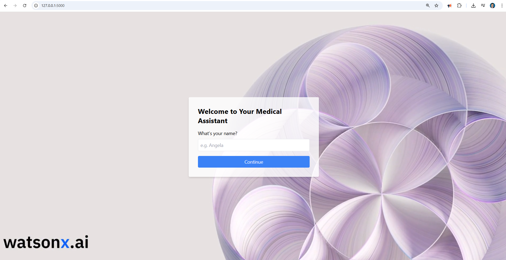
Task: Click the browser forward arrow
Action: click(15, 6)
